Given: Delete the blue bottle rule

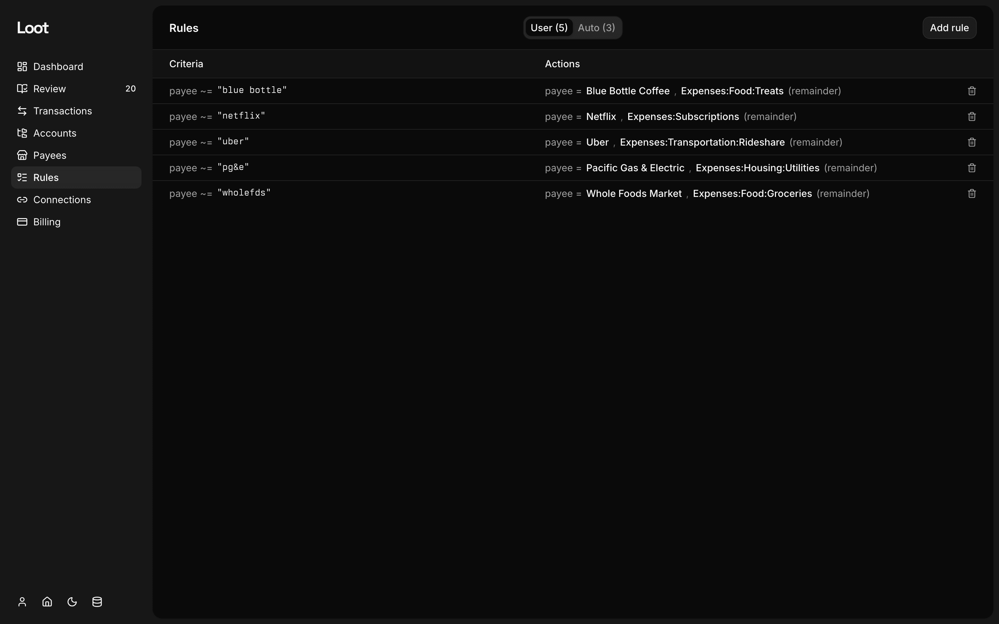Looking at the screenshot, I should pyautogui.click(x=972, y=91).
